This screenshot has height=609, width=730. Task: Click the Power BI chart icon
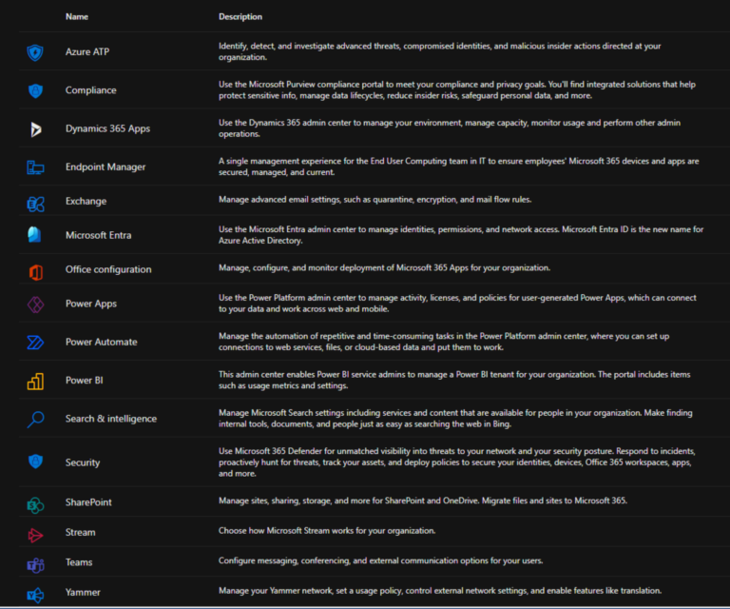[35, 382]
